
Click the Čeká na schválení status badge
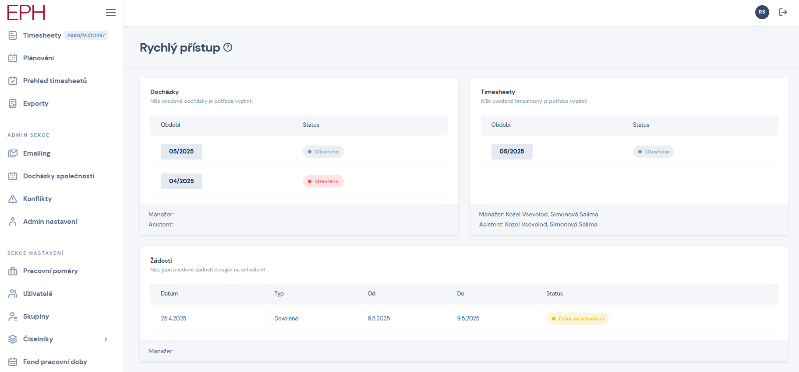point(578,319)
